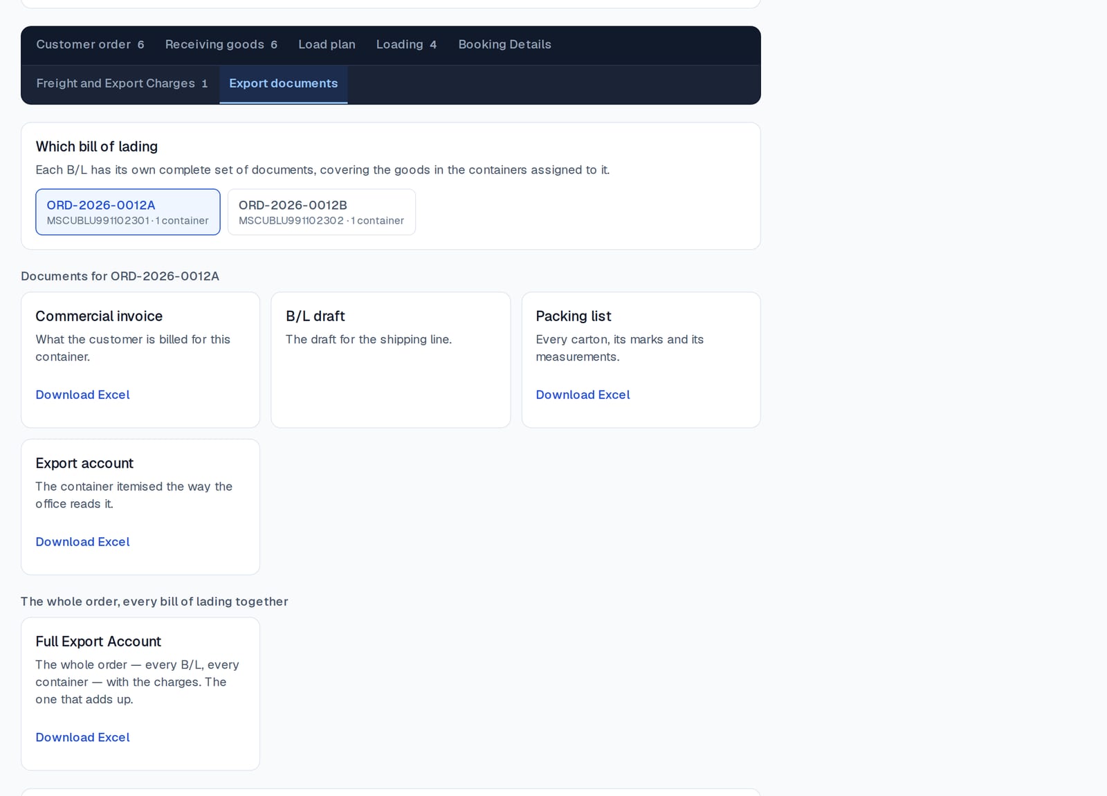Select bill of lading ORD-2026-0012A
Screen dimensions: 1107x796
(x=128, y=212)
